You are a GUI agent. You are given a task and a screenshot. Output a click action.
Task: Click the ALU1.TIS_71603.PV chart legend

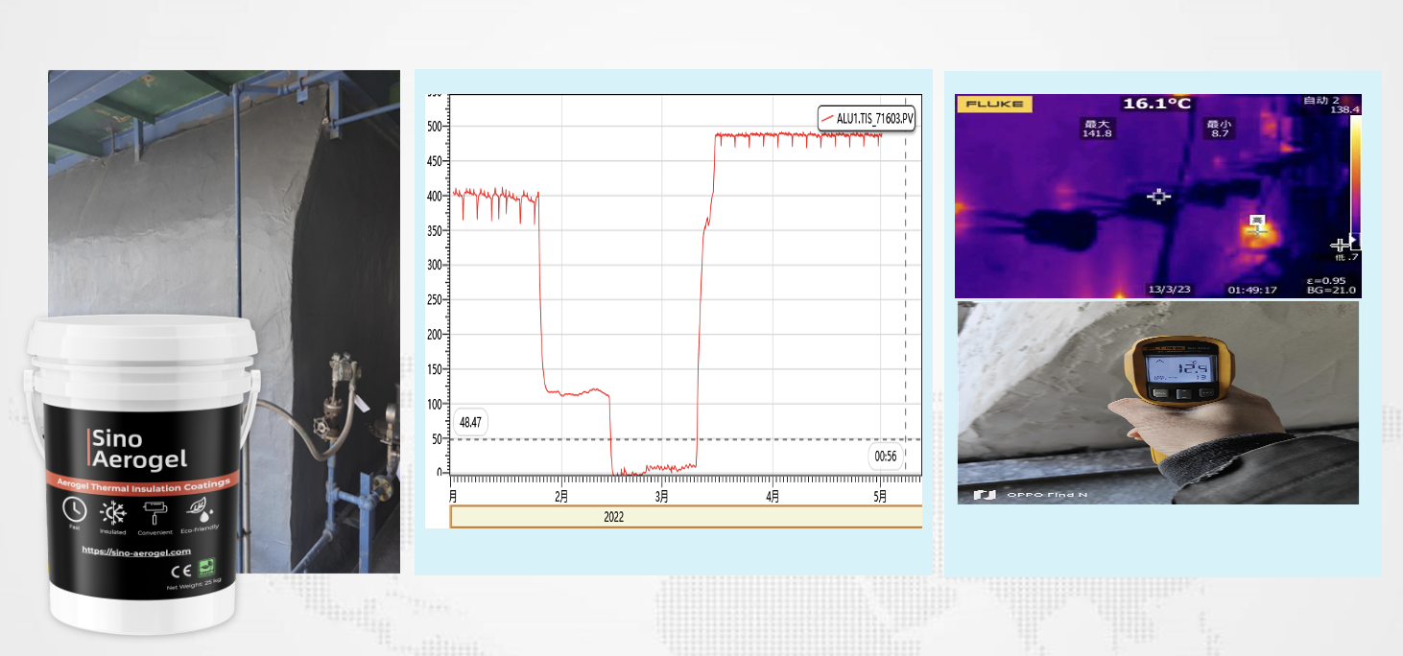tap(867, 119)
